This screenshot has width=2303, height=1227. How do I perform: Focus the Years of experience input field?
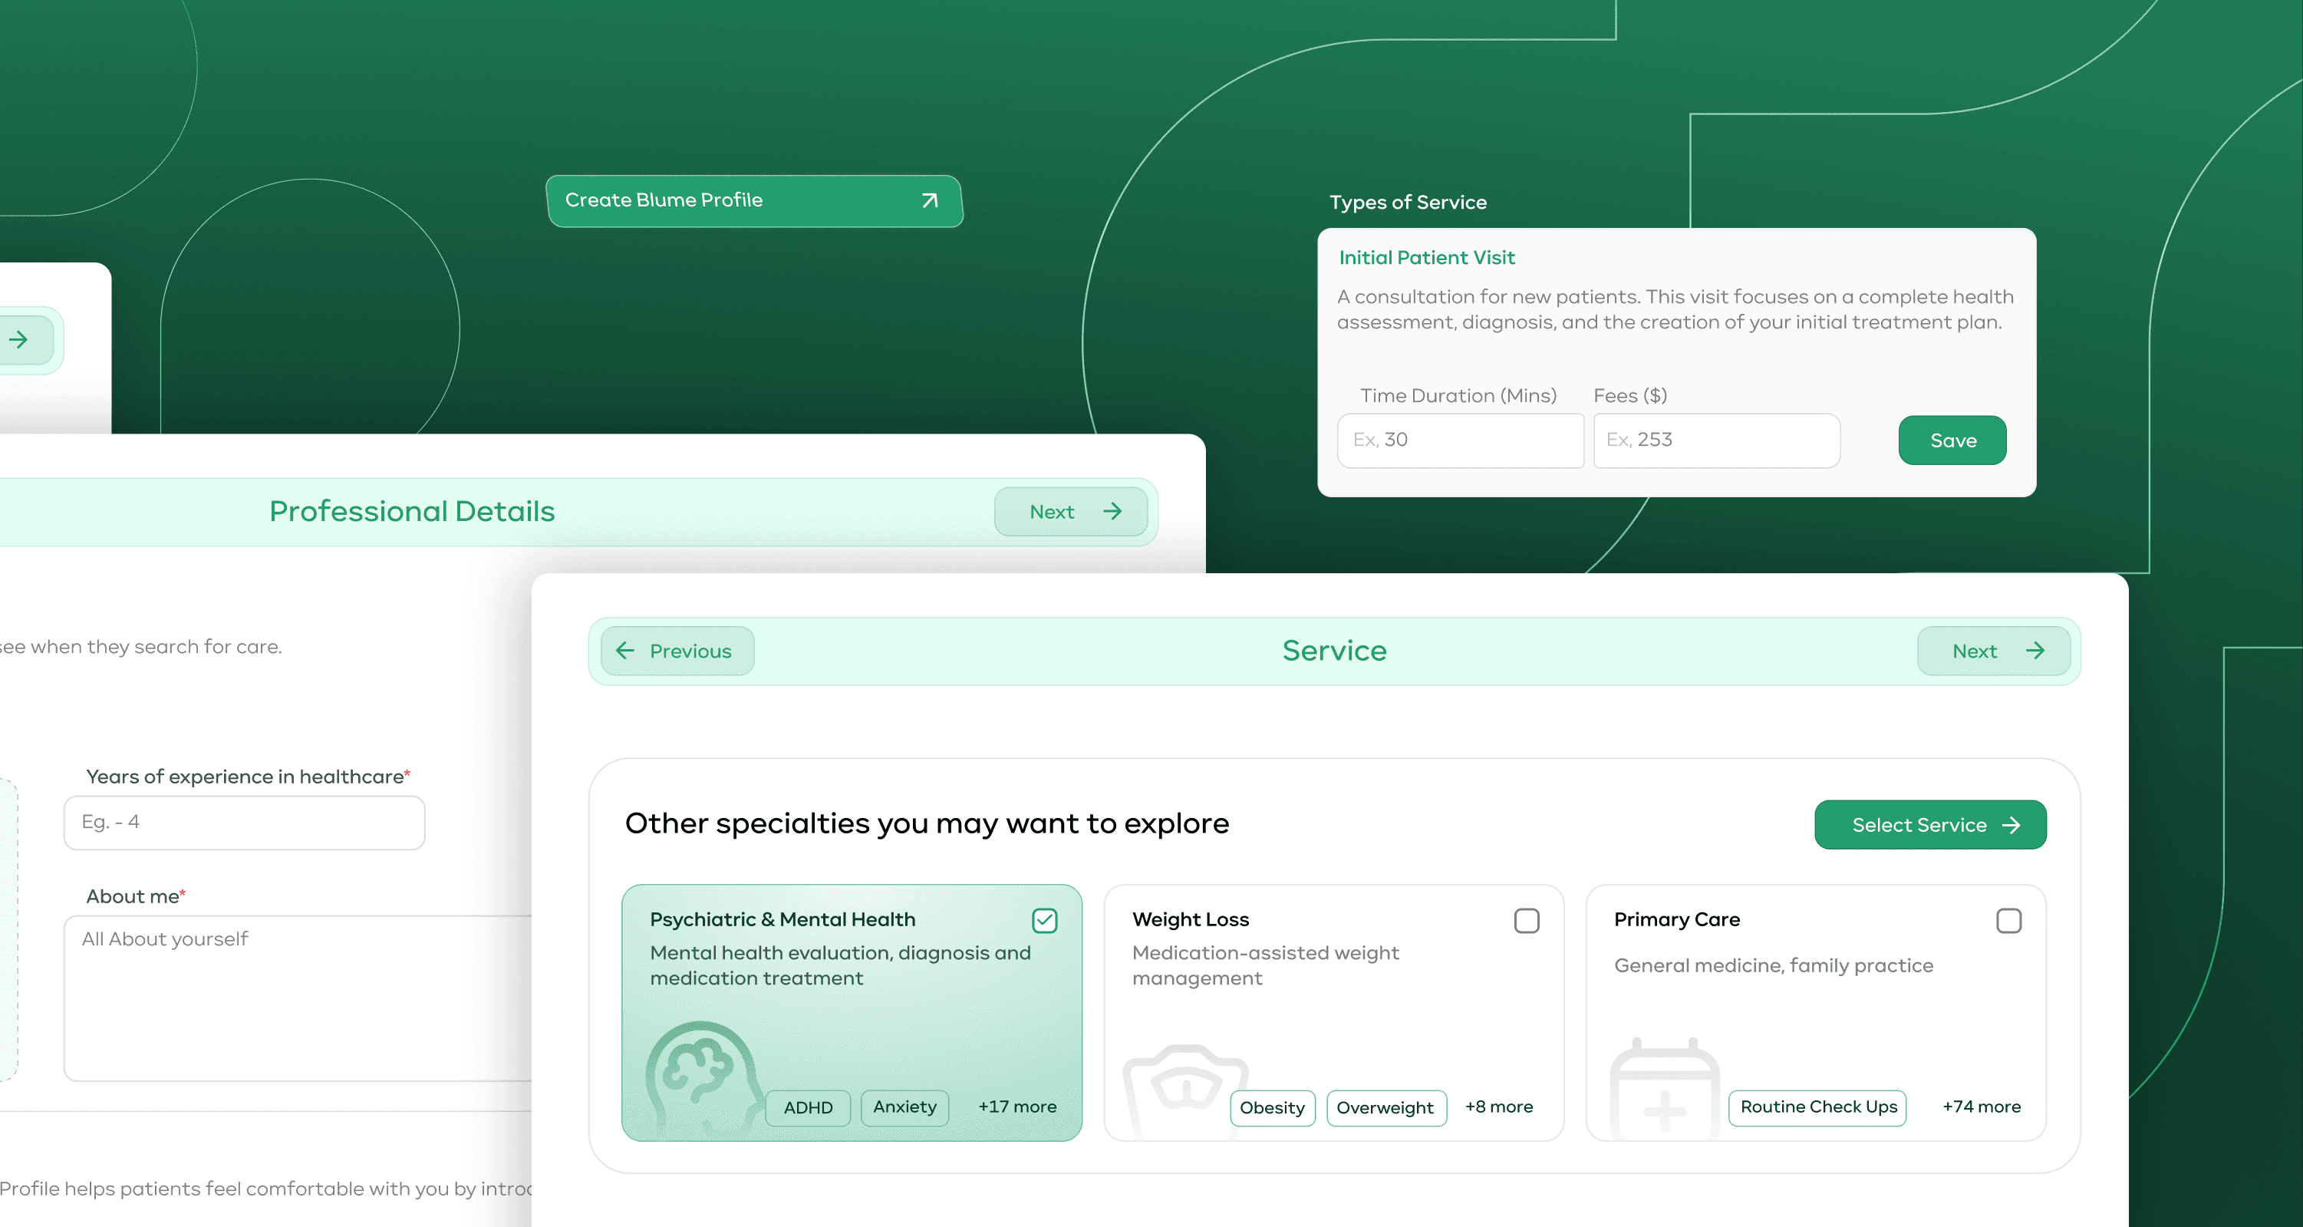[244, 822]
